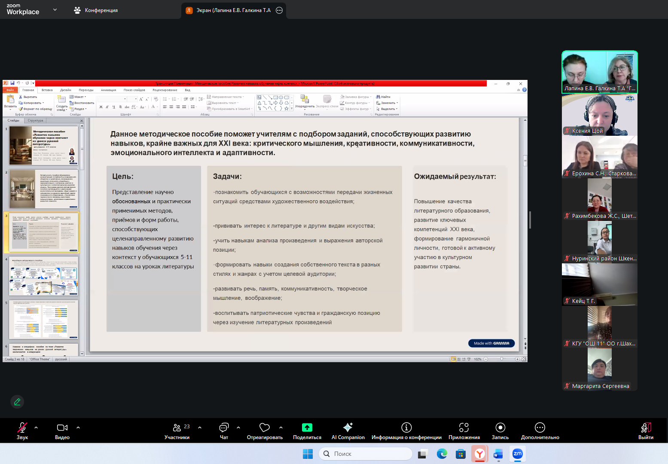The image size is (668, 464).
Task: Open Microsoft Edge from the taskbar
Action: [442, 454]
